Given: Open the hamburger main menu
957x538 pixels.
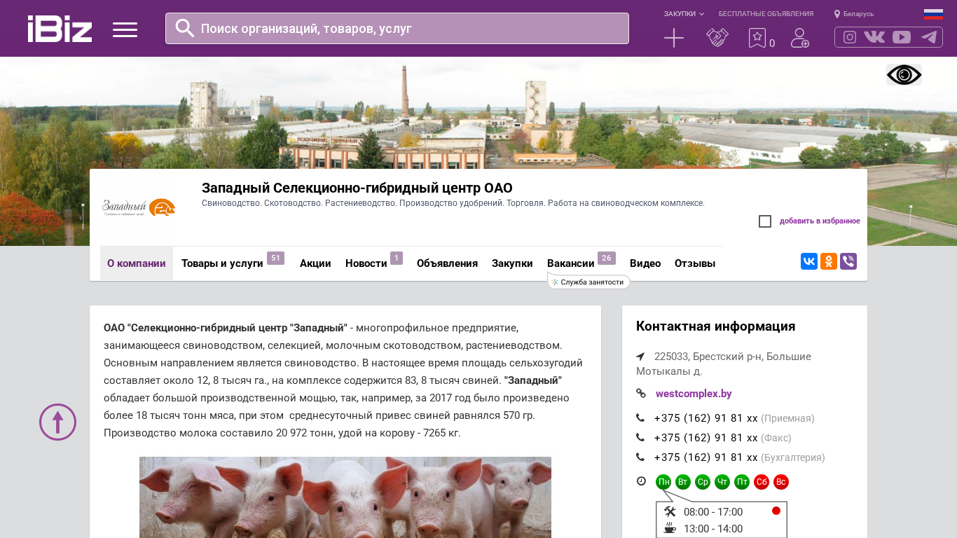Looking at the screenshot, I should 125,29.
